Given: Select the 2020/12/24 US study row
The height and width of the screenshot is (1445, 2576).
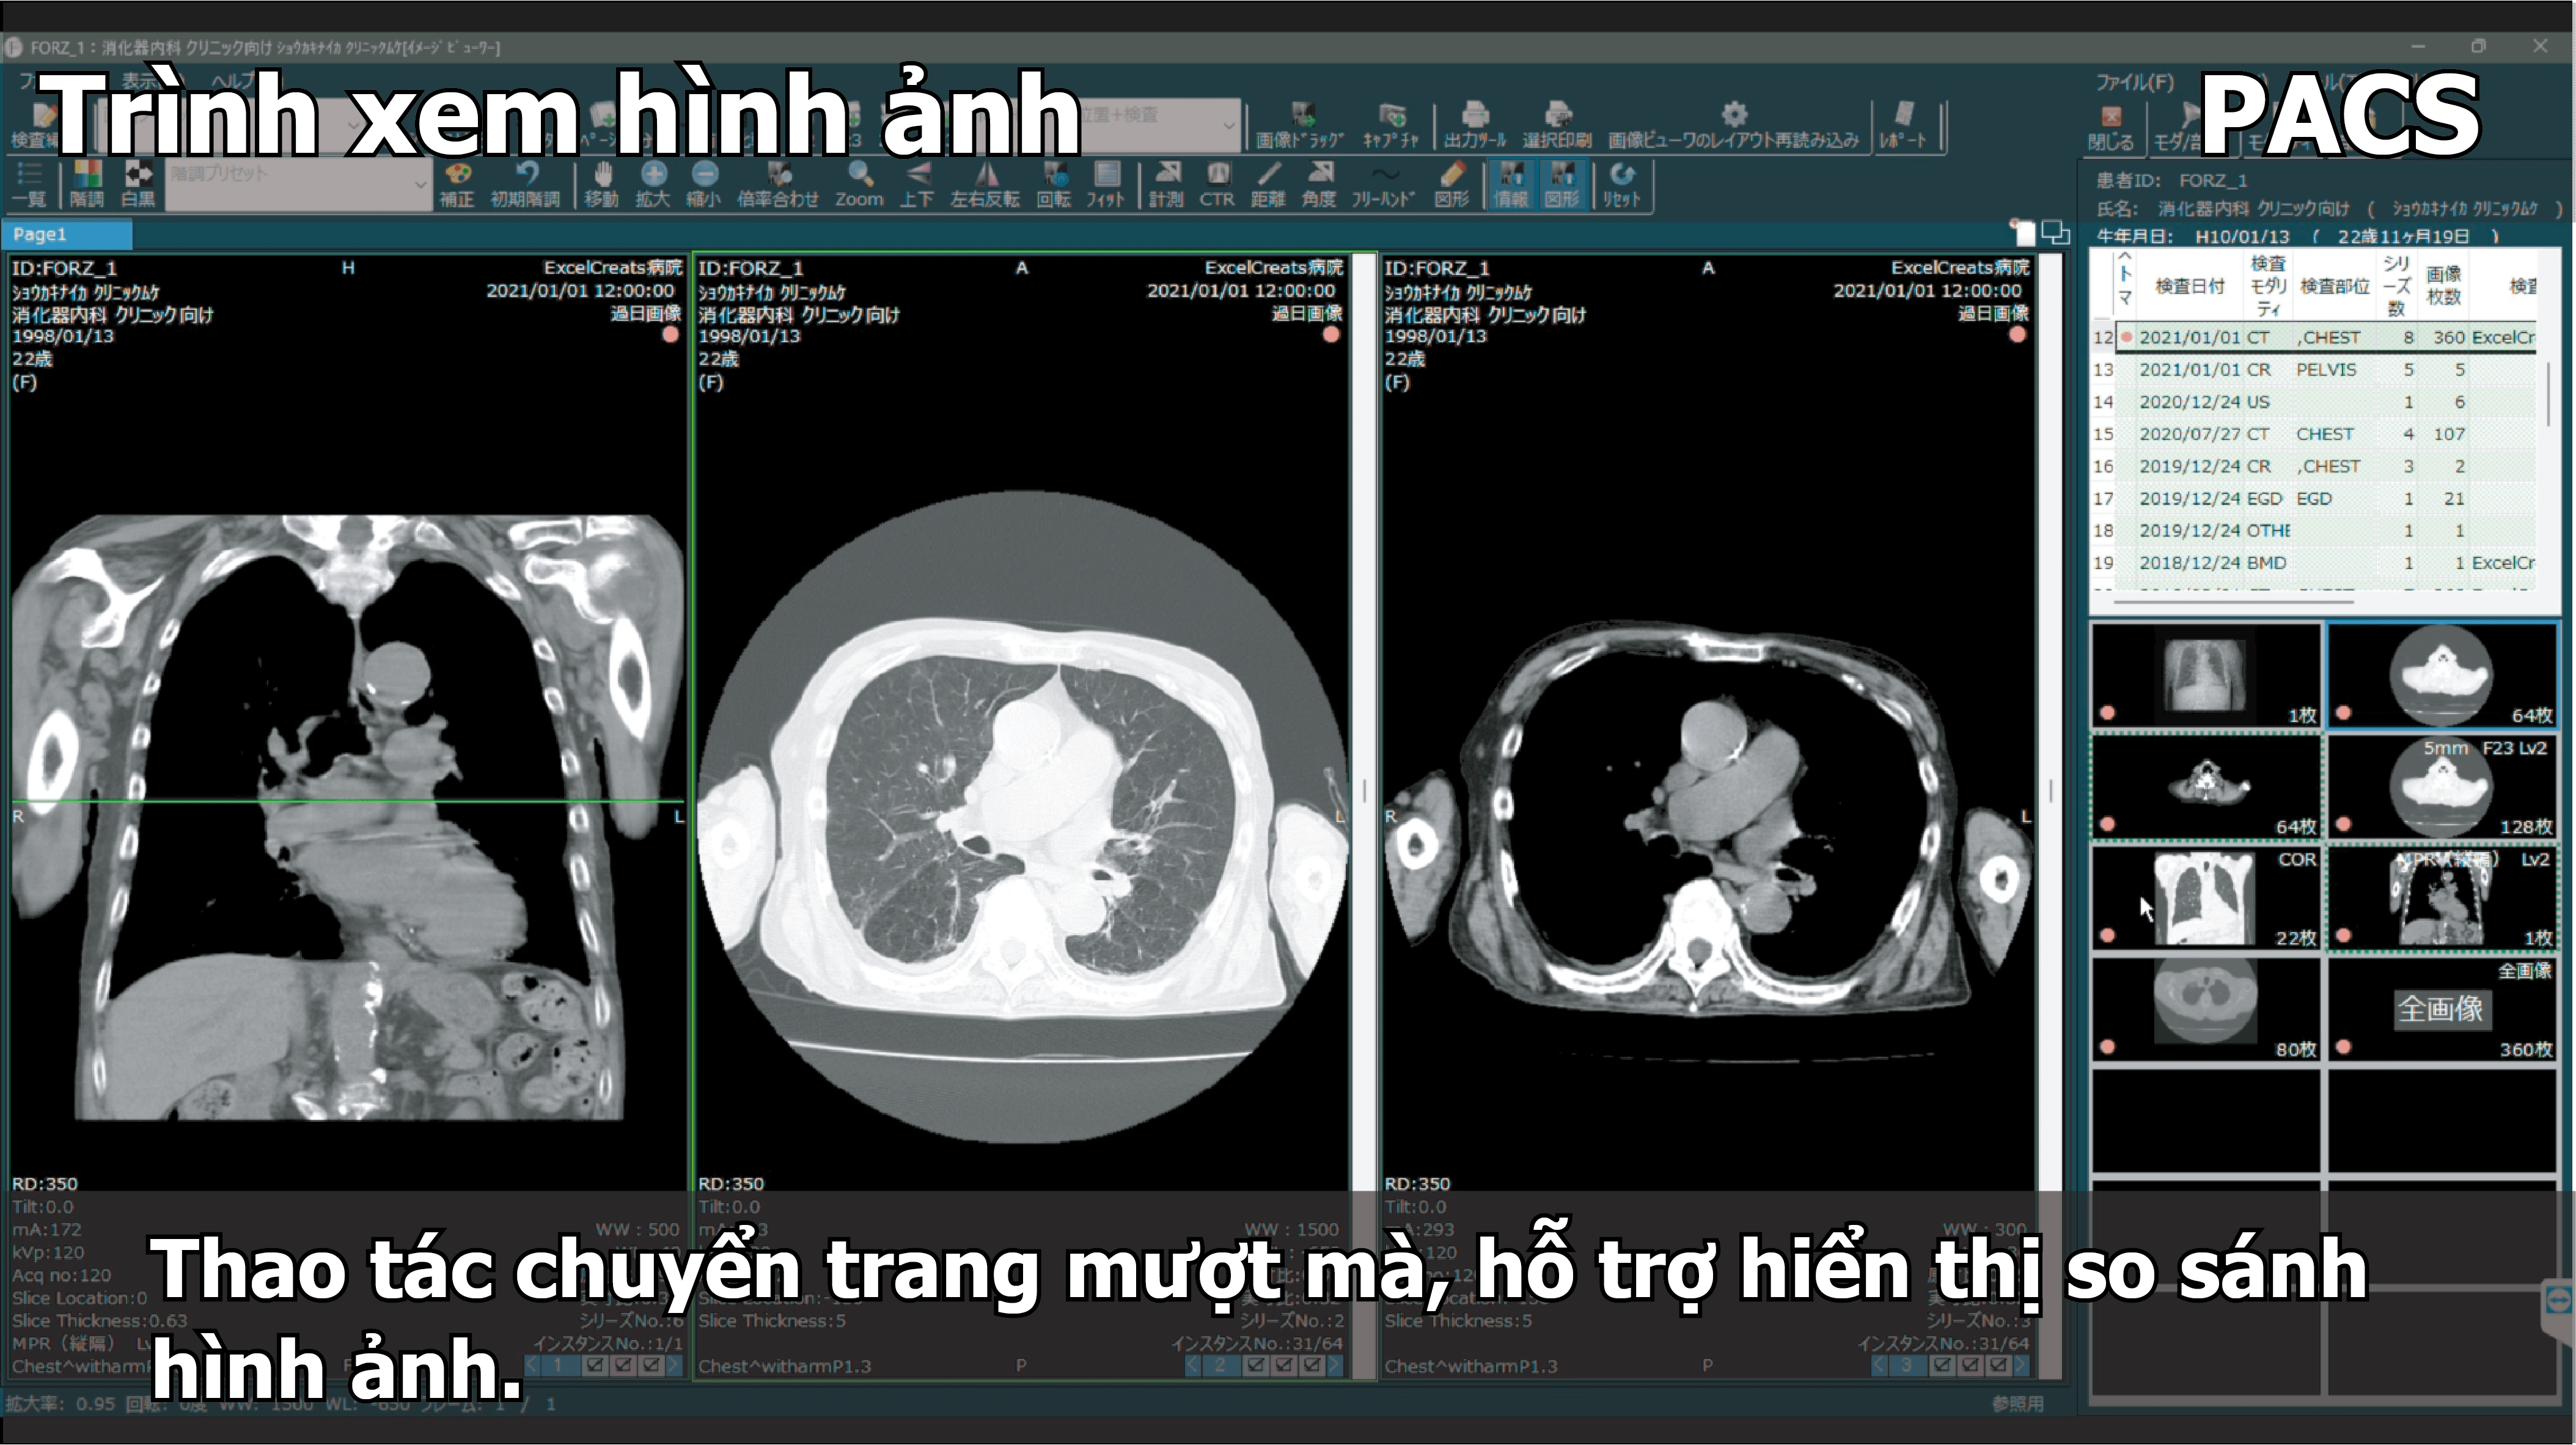Looking at the screenshot, I should pyautogui.click(x=2314, y=402).
